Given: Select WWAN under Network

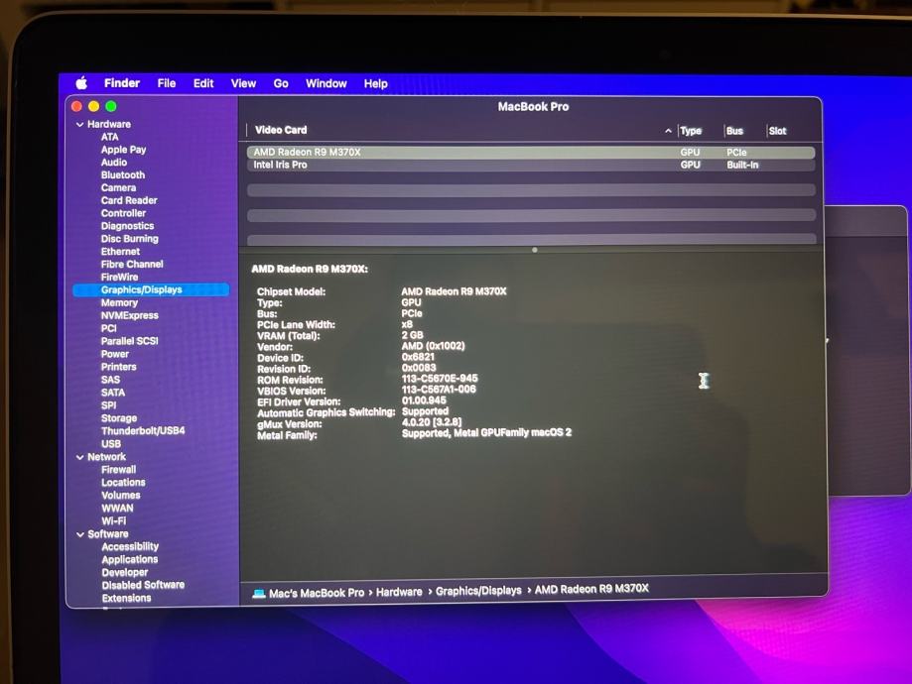Looking at the screenshot, I should 117,508.
